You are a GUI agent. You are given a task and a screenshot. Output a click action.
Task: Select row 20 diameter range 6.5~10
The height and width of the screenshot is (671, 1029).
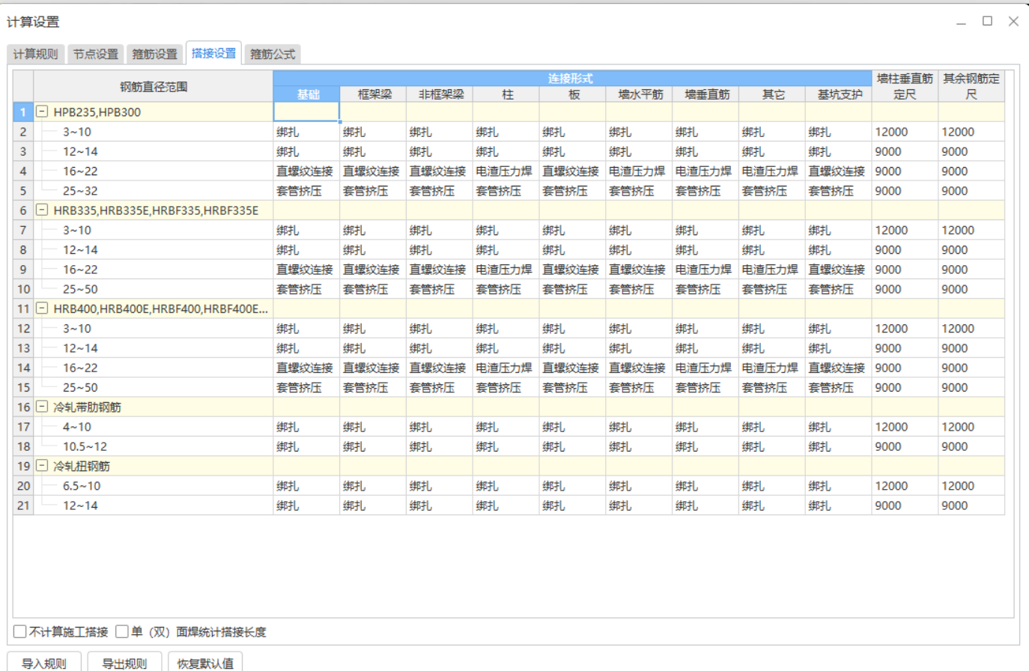pos(154,485)
